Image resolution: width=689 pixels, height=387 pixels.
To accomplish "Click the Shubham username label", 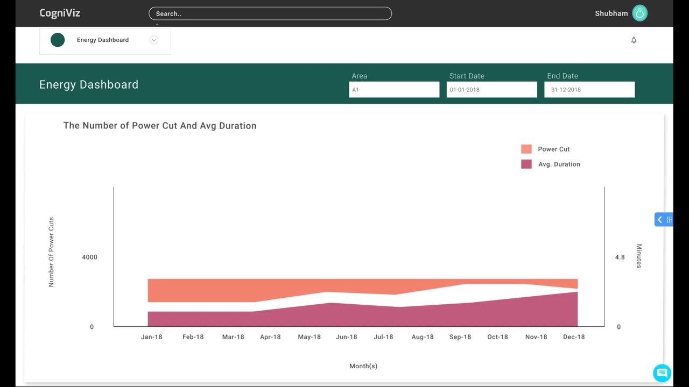I will point(611,13).
